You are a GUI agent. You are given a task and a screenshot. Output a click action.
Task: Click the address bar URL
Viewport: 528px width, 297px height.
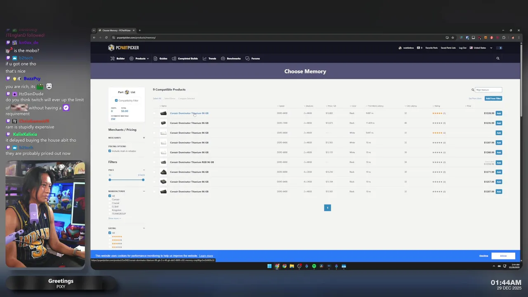[136, 38]
